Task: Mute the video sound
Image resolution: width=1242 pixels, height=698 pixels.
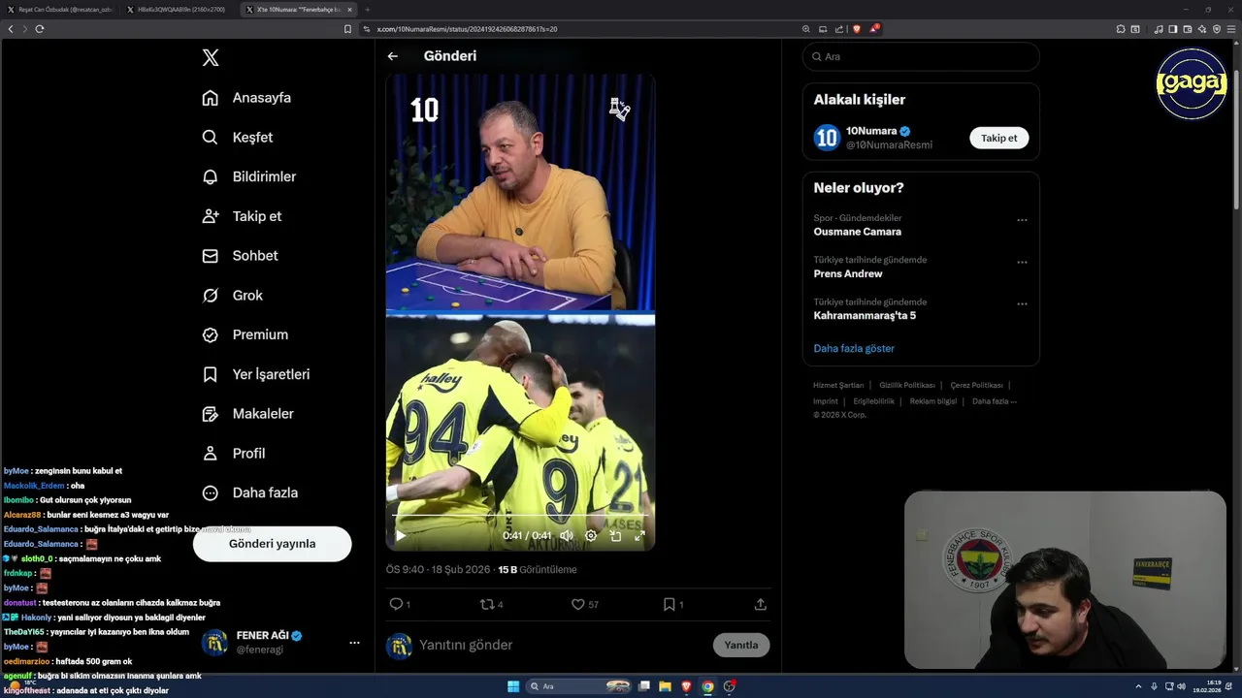Action: tap(567, 535)
